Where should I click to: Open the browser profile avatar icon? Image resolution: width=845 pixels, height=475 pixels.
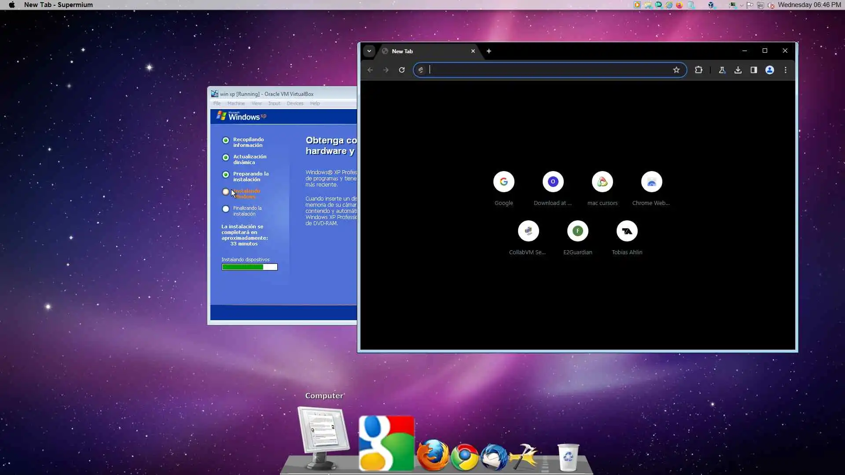(770, 70)
